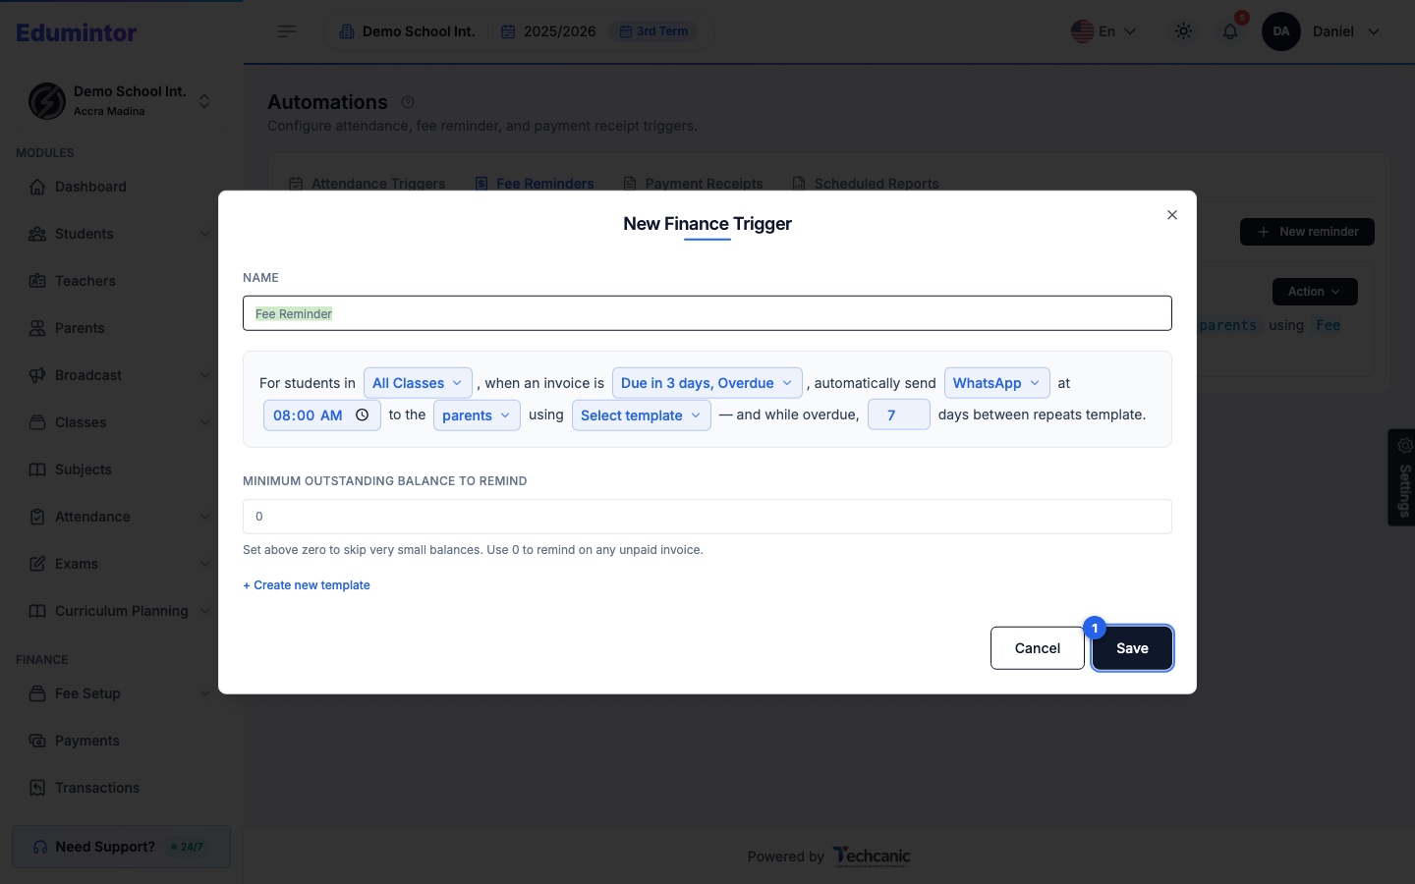Screen dimensions: 1415x884
Task: Cancel the finance trigger dialog
Action: tap(1038, 648)
